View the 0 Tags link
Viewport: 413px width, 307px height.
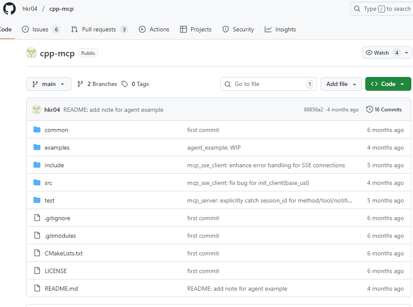[135, 84]
